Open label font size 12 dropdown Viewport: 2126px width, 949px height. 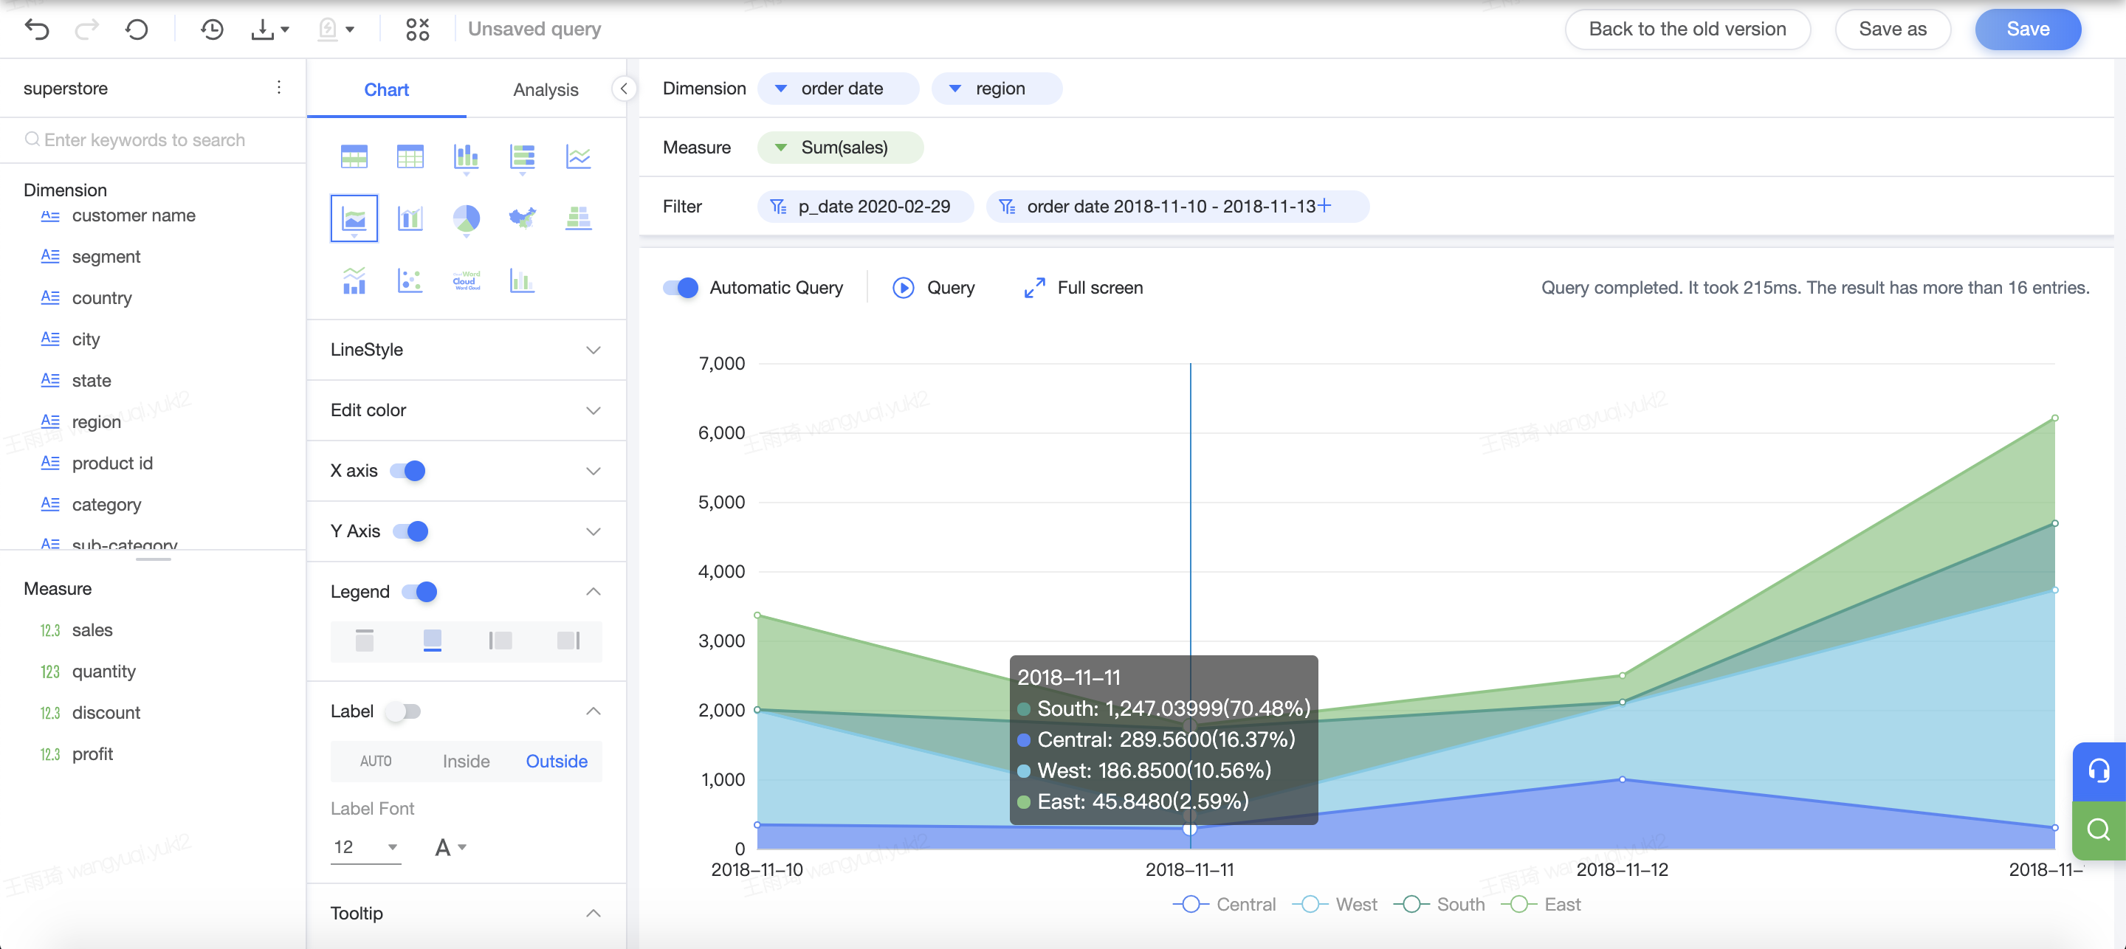click(365, 846)
